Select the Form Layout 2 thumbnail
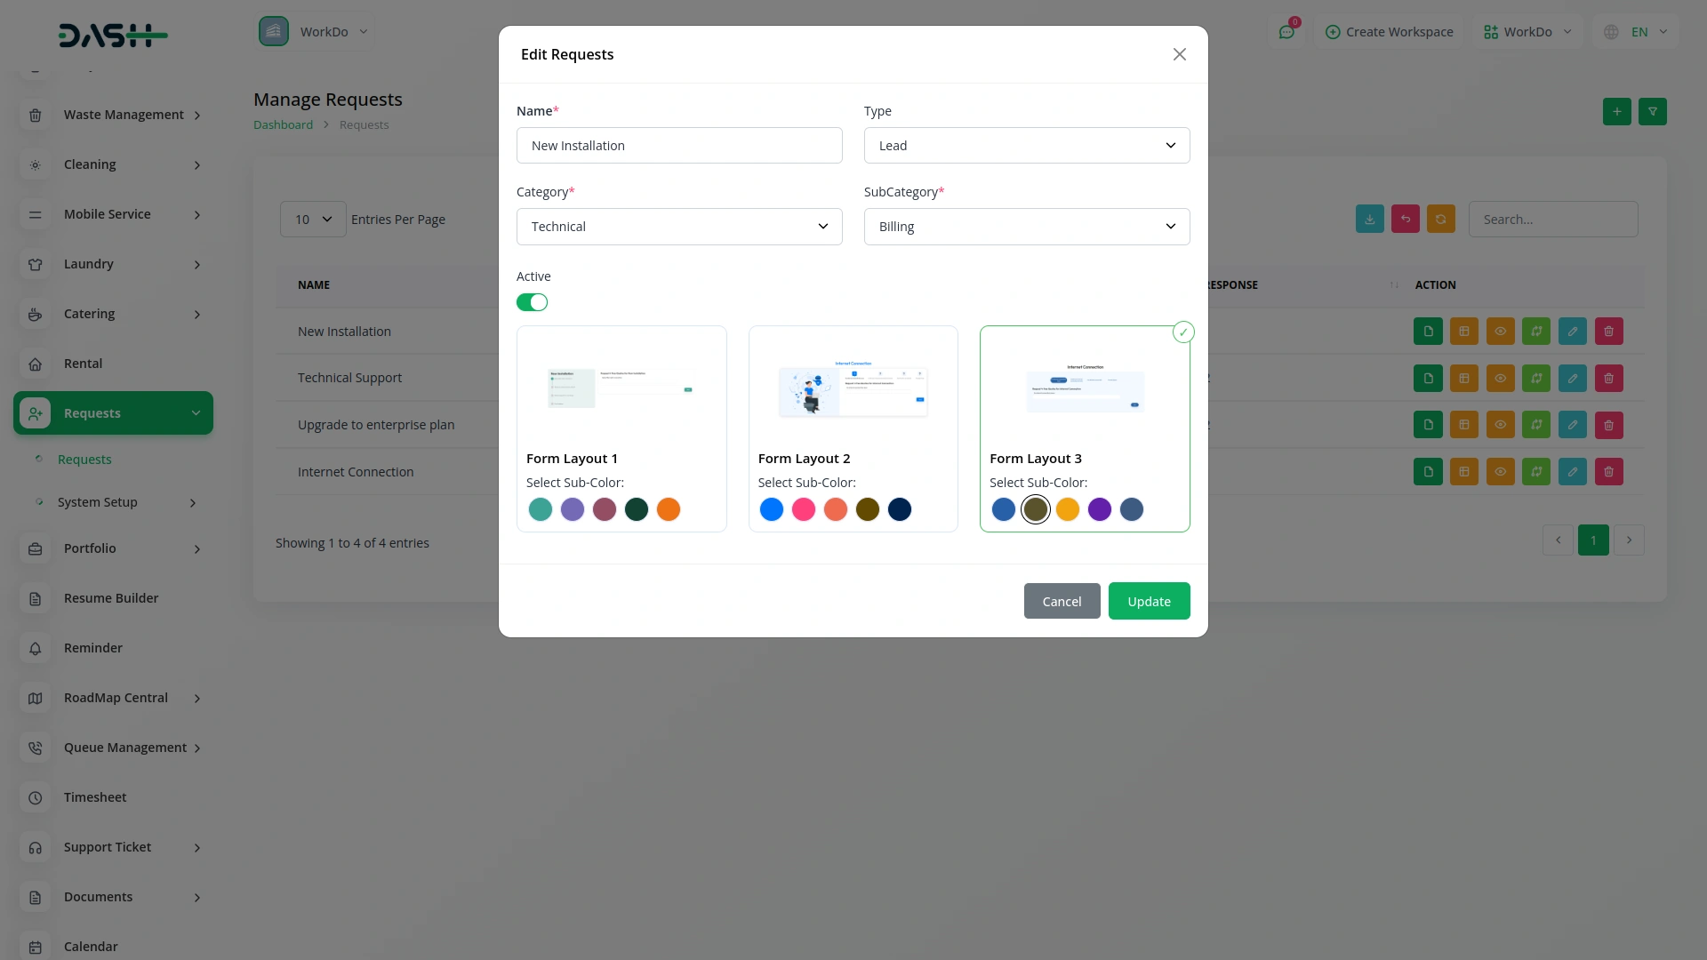Viewport: 1707px width, 960px height. point(853,391)
